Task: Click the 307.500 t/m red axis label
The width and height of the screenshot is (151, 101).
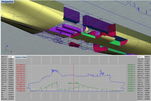Action: tap(21, 64)
